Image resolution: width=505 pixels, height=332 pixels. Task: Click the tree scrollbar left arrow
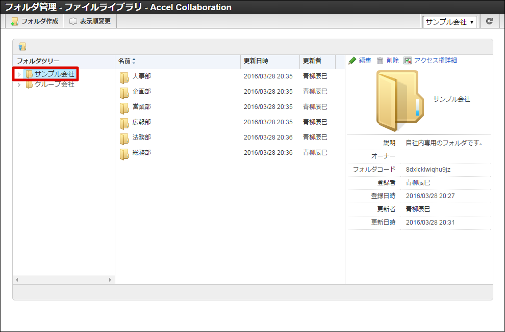tap(17, 280)
